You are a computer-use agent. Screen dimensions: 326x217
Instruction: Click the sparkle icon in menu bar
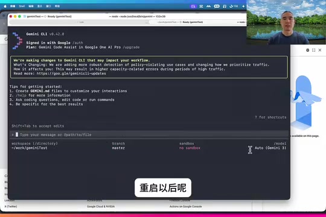pyautogui.click(x=243, y=7)
